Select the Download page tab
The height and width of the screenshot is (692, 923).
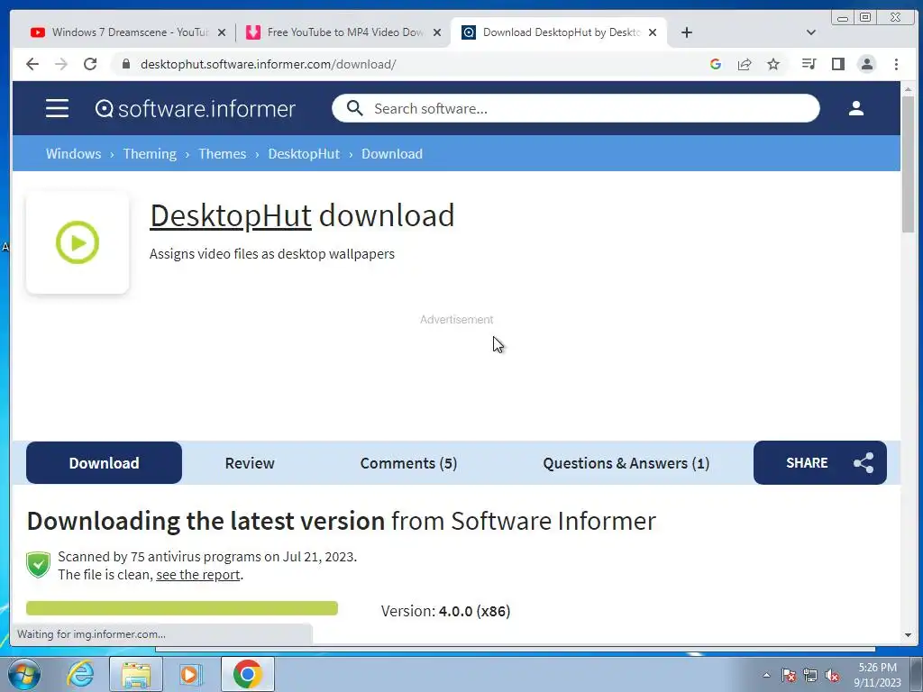pos(105,463)
